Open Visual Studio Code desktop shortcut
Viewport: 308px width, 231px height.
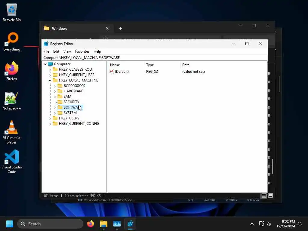click(12, 162)
